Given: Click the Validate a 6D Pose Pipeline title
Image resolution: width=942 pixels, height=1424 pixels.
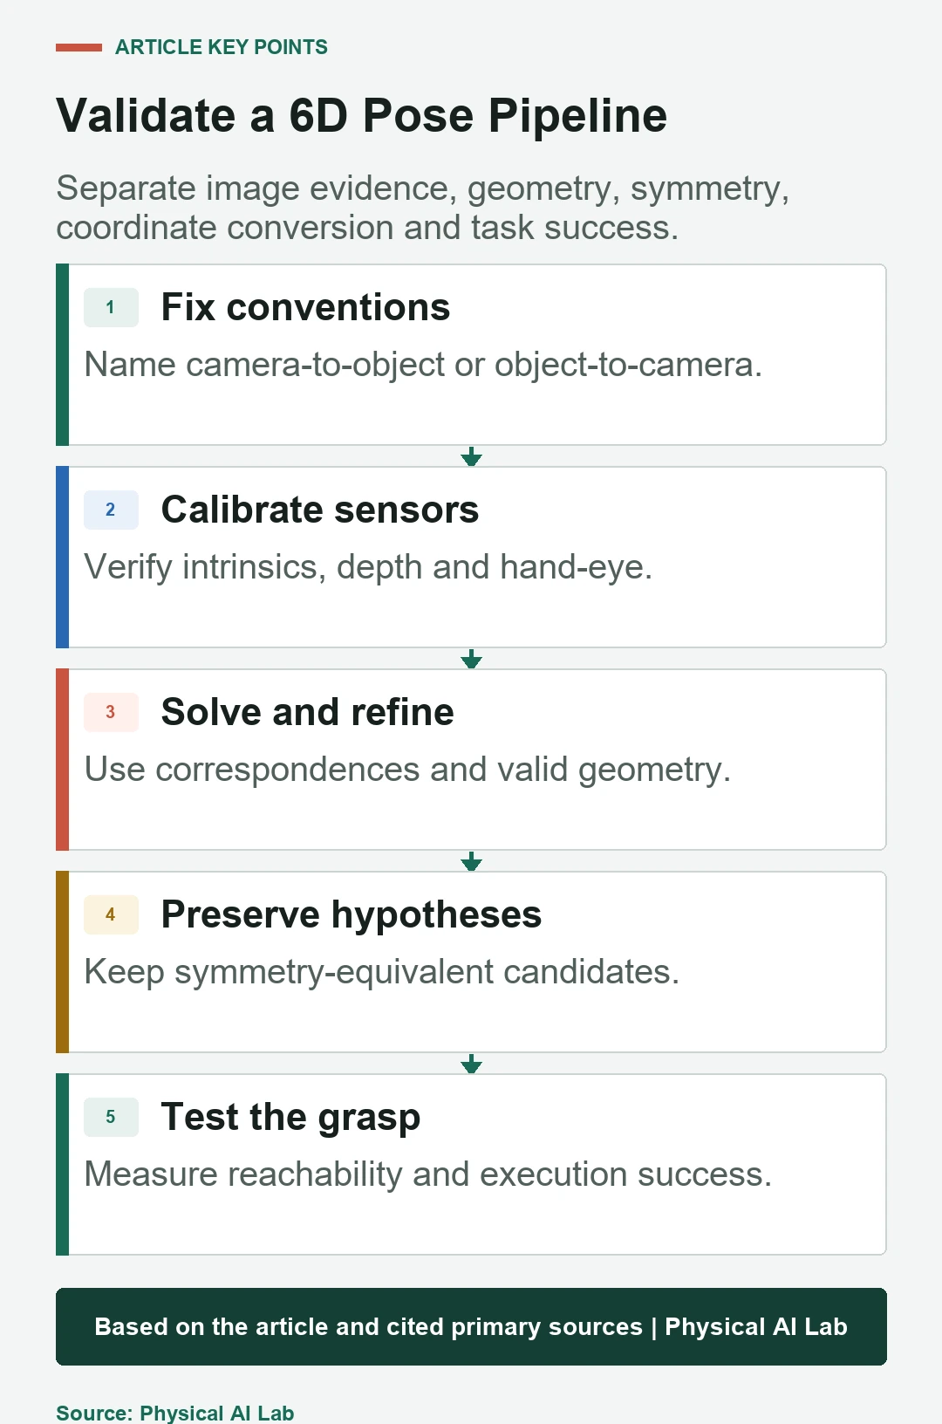Looking at the screenshot, I should tap(361, 116).
